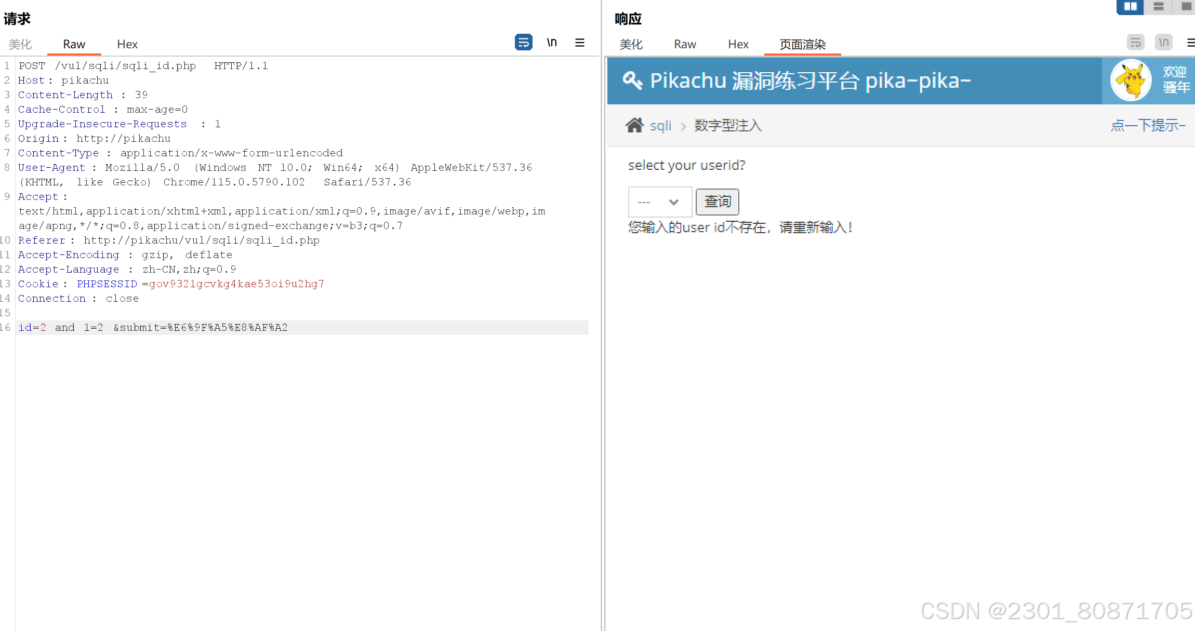
Task: Click the sqli breadcrumb link
Action: coord(660,126)
